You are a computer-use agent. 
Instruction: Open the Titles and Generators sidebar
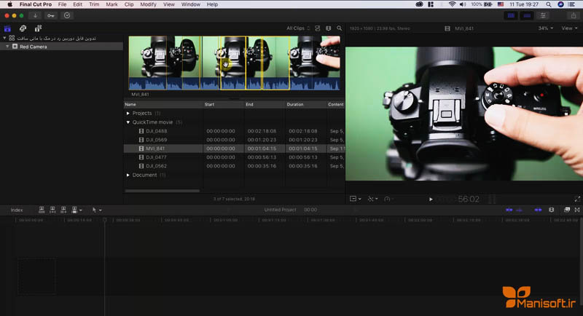pyautogui.click(x=39, y=28)
